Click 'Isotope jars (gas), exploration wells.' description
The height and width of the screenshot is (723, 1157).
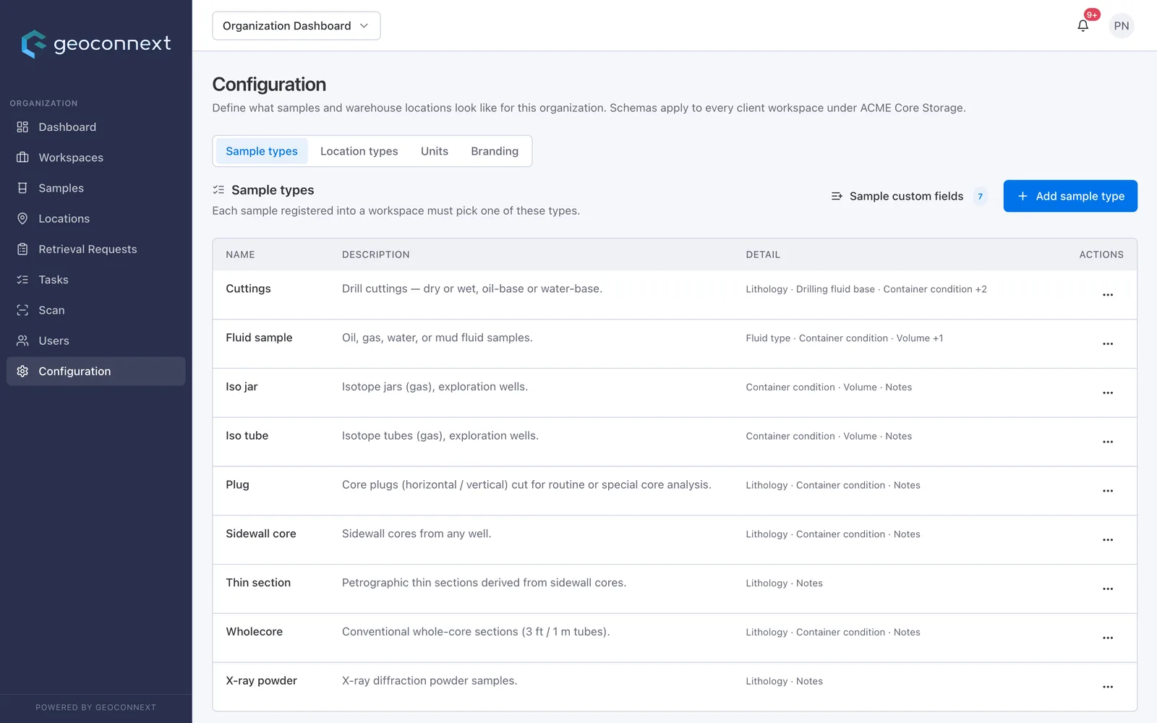point(435,387)
